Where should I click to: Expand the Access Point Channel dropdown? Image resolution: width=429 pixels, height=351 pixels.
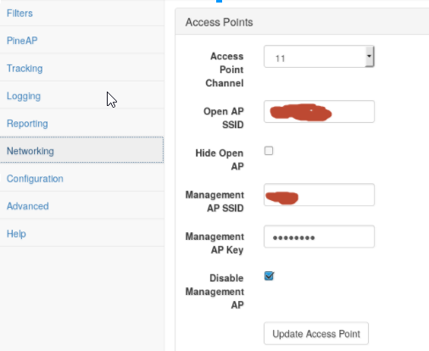coord(319,57)
